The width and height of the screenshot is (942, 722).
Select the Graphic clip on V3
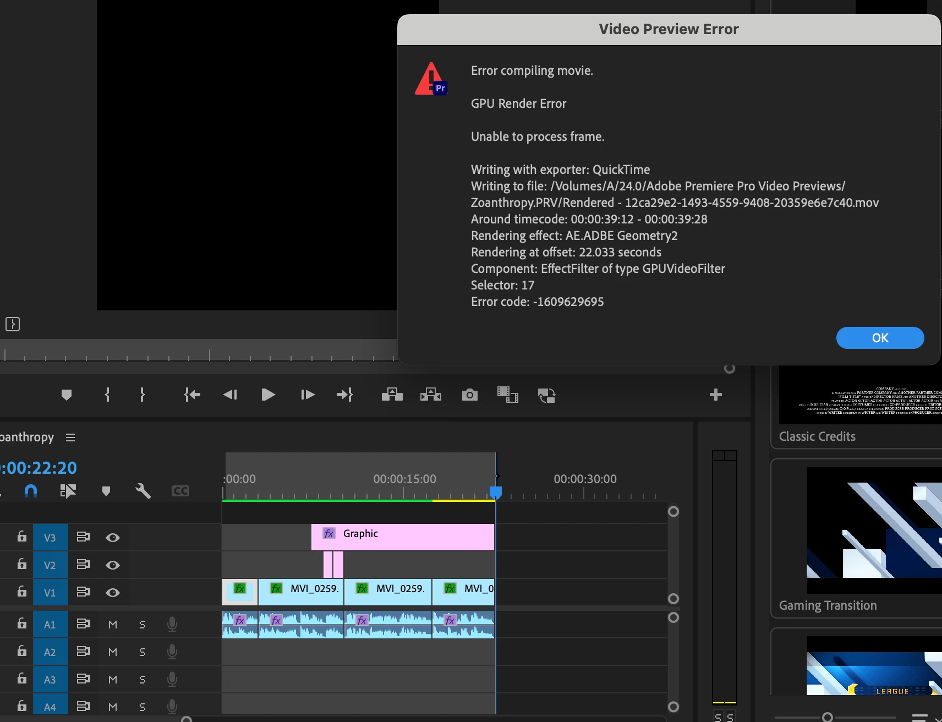(403, 537)
